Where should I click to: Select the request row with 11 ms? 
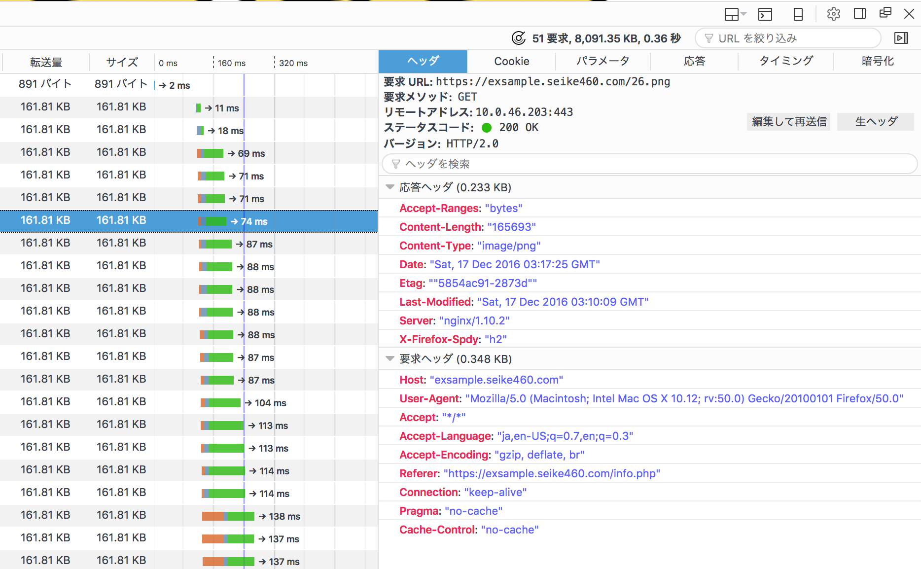189,107
